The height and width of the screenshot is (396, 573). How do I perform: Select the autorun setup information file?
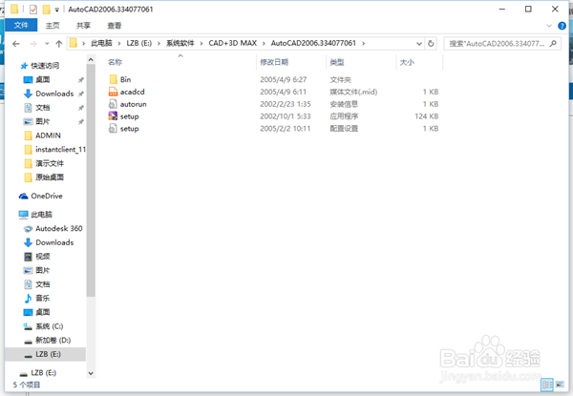coord(133,104)
